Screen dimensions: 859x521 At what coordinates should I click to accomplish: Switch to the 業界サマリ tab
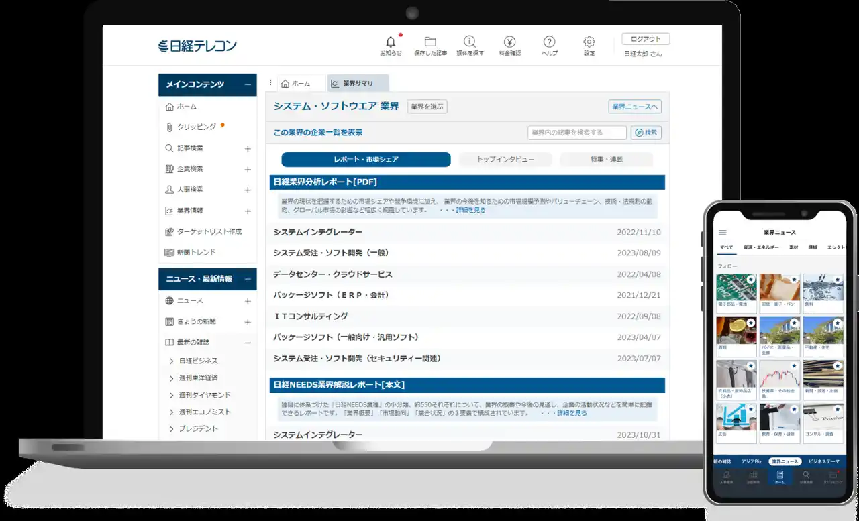click(358, 83)
